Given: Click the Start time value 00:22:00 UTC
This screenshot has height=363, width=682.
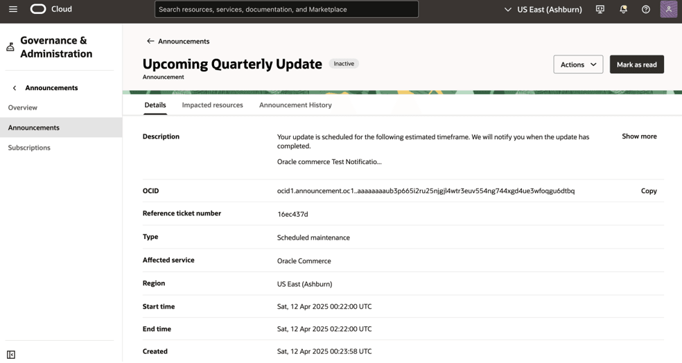Looking at the screenshot, I should [x=324, y=306].
